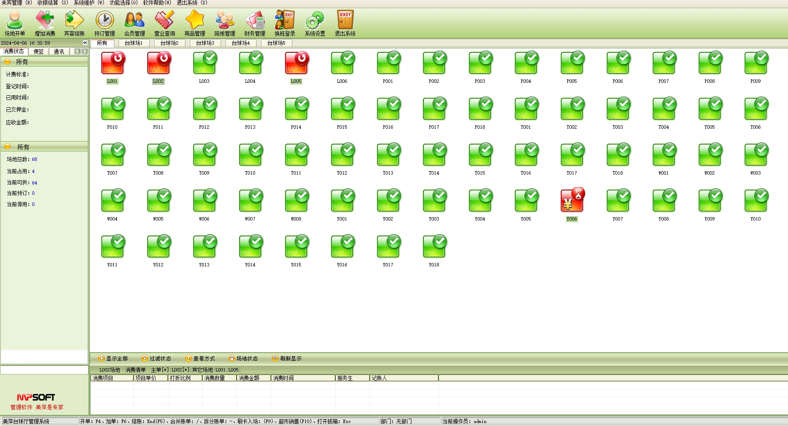The image size is (788, 426).
Task: Click the 消费时间 column header
Action: click(303, 378)
